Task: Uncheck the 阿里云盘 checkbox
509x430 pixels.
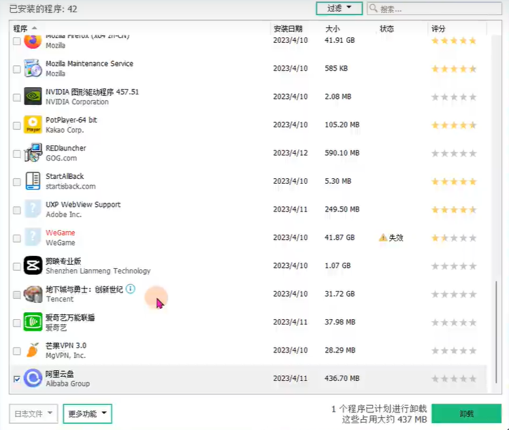Action: tap(16, 379)
